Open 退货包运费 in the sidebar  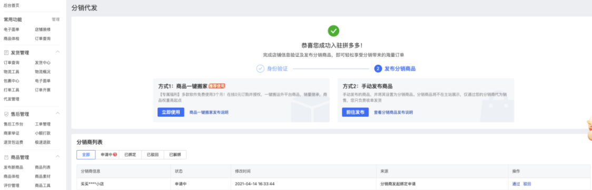[x=13, y=142]
